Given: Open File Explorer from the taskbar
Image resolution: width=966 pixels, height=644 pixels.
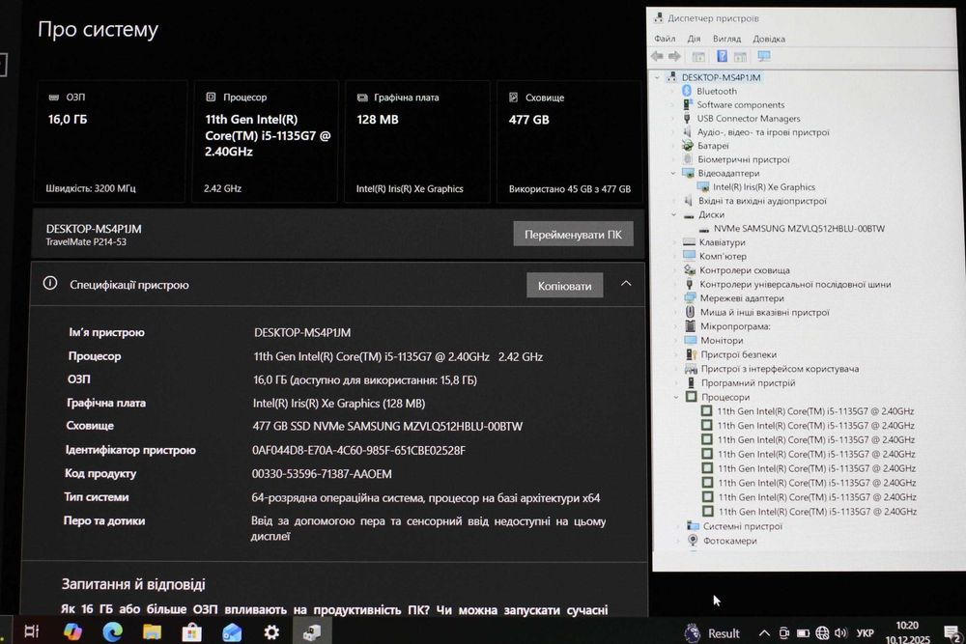Looking at the screenshot, I should (x=153, y=631).
